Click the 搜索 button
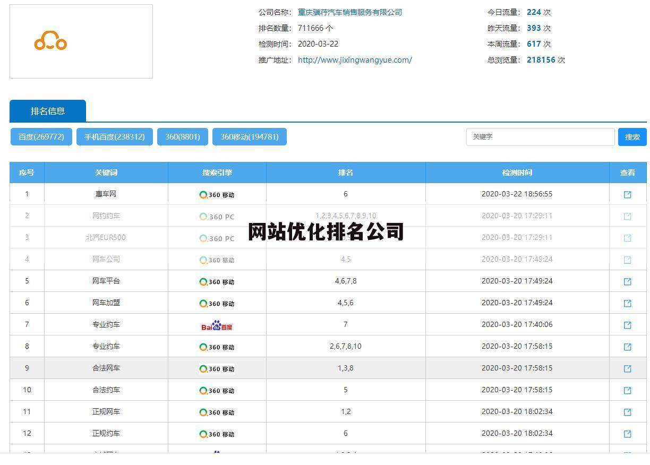The width and height of the screenshot is (650, 465). [x=632, y=137]
